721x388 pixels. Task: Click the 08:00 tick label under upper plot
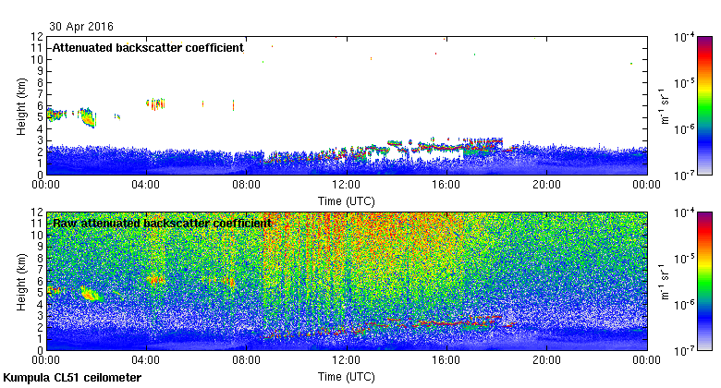coord(246,185)
